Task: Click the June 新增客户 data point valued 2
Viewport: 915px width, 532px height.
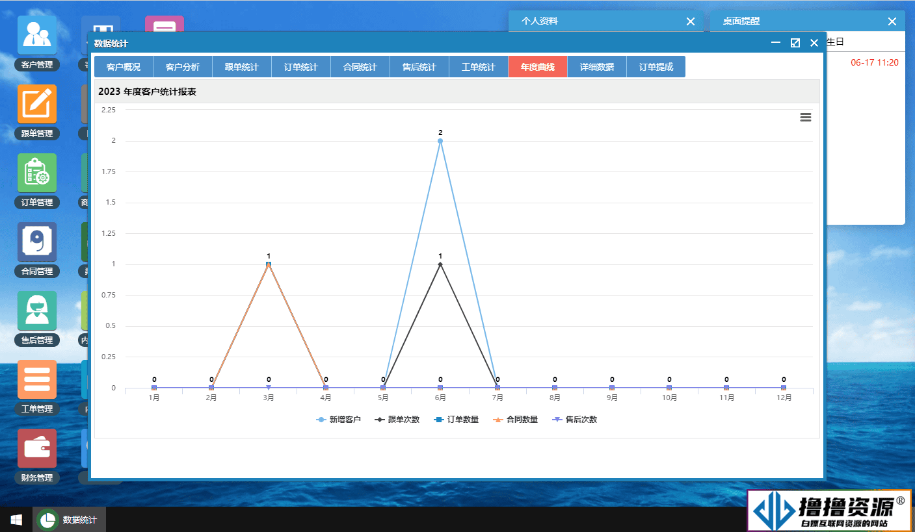Action: tap(440, 141)
